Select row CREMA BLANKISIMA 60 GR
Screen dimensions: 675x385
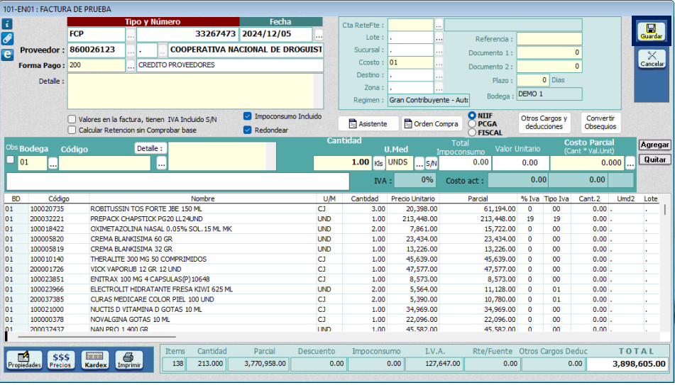(x=331, y=239)
